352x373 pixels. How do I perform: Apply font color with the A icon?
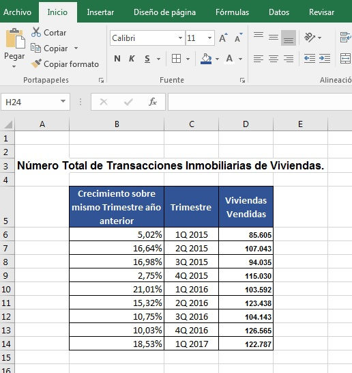pos(229,59)
